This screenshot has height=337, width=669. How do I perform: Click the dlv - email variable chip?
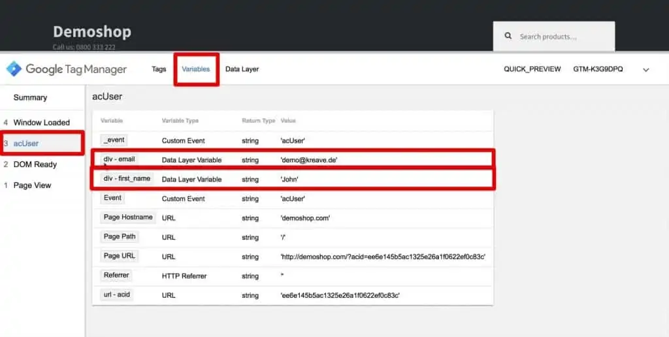pos(119,159)
